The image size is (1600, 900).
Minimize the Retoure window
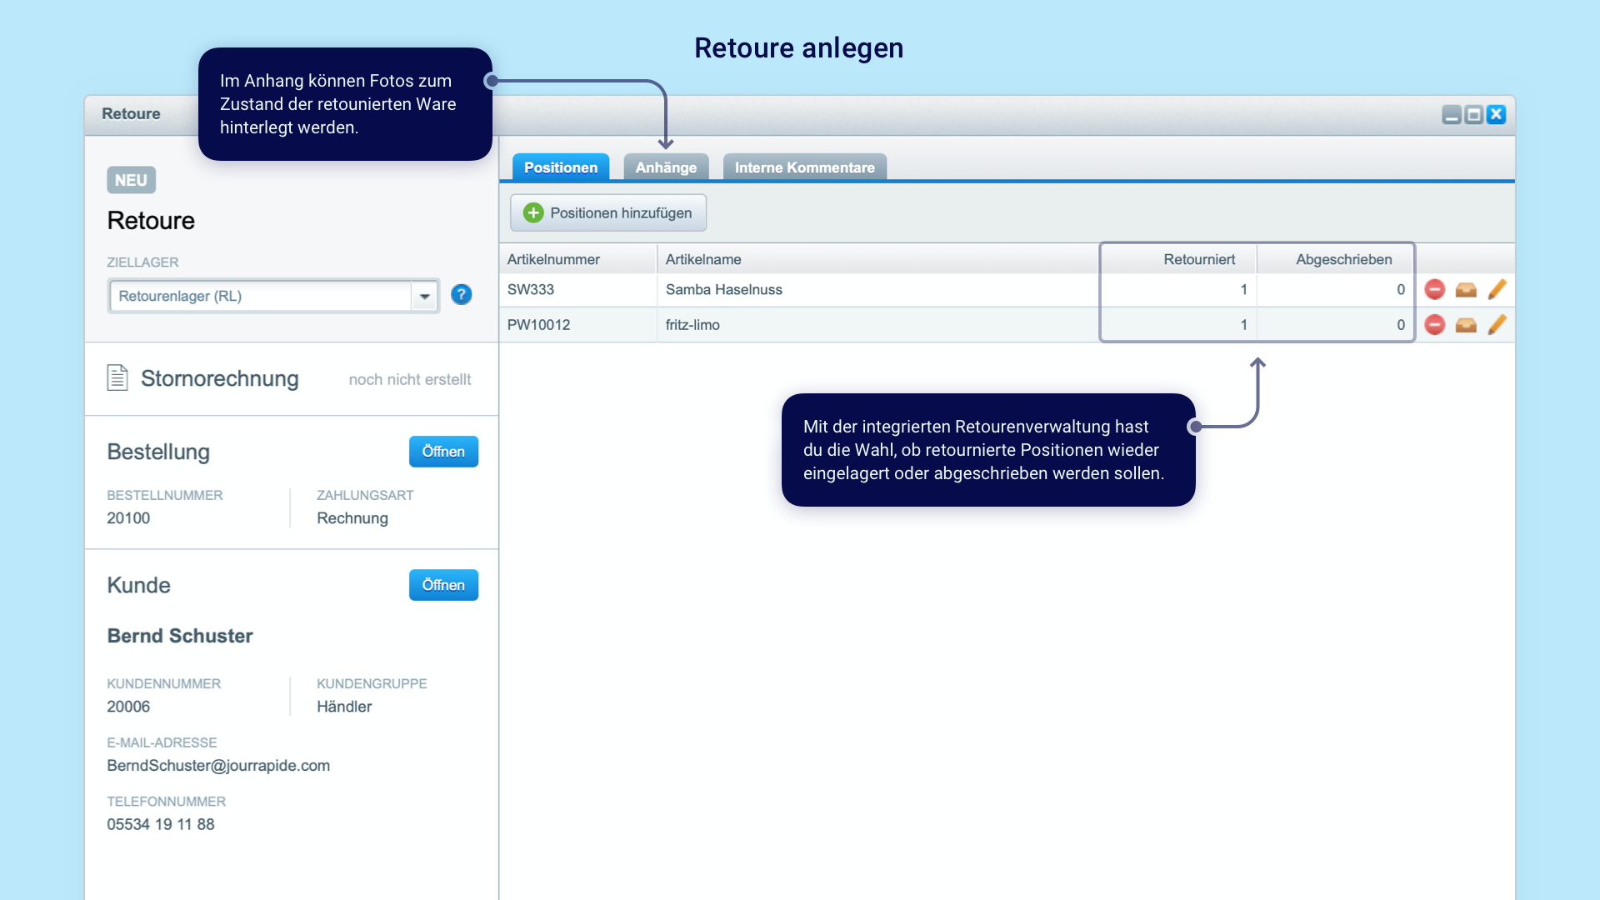[1452, 115]
